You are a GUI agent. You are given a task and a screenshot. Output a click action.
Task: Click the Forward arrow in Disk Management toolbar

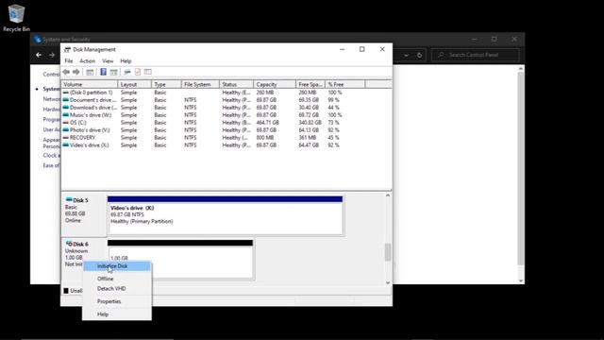[76, 72]
